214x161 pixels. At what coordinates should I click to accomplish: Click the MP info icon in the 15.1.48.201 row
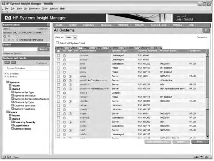(70, 101)
